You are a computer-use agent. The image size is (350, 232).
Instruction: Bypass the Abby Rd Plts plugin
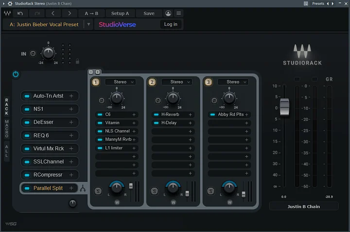point(212,115)
